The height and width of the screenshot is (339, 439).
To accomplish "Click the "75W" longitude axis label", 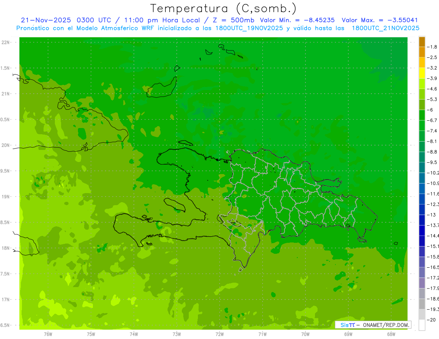I will (91, 334).
